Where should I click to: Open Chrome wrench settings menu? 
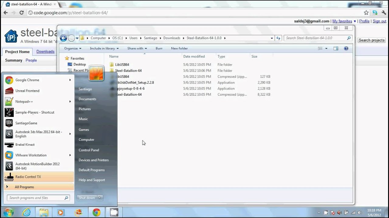(x=384, y=13)
